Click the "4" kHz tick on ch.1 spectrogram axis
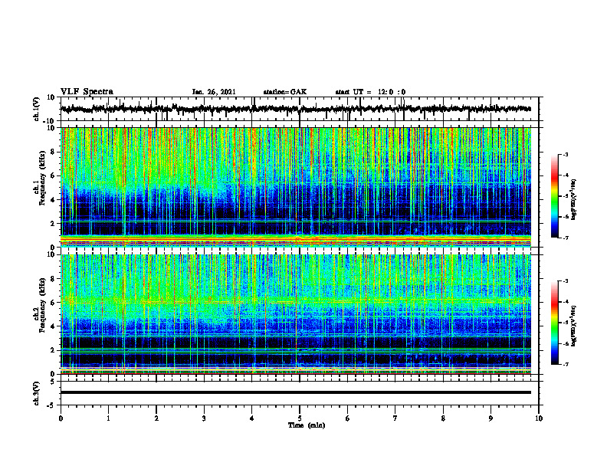The height and width of the screenshot is (469, 607). coord(54,200)
